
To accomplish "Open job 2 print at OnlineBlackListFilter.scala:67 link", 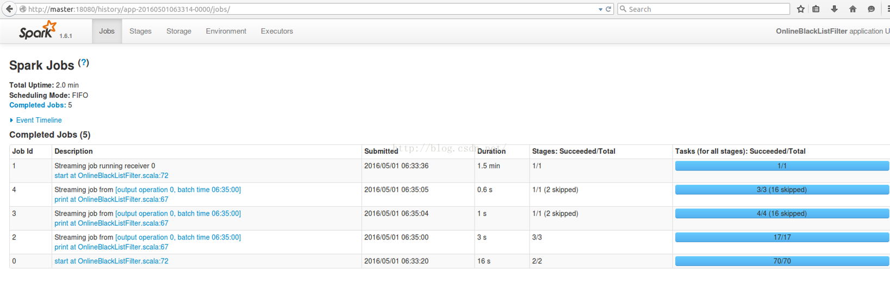I will point(111,248).
